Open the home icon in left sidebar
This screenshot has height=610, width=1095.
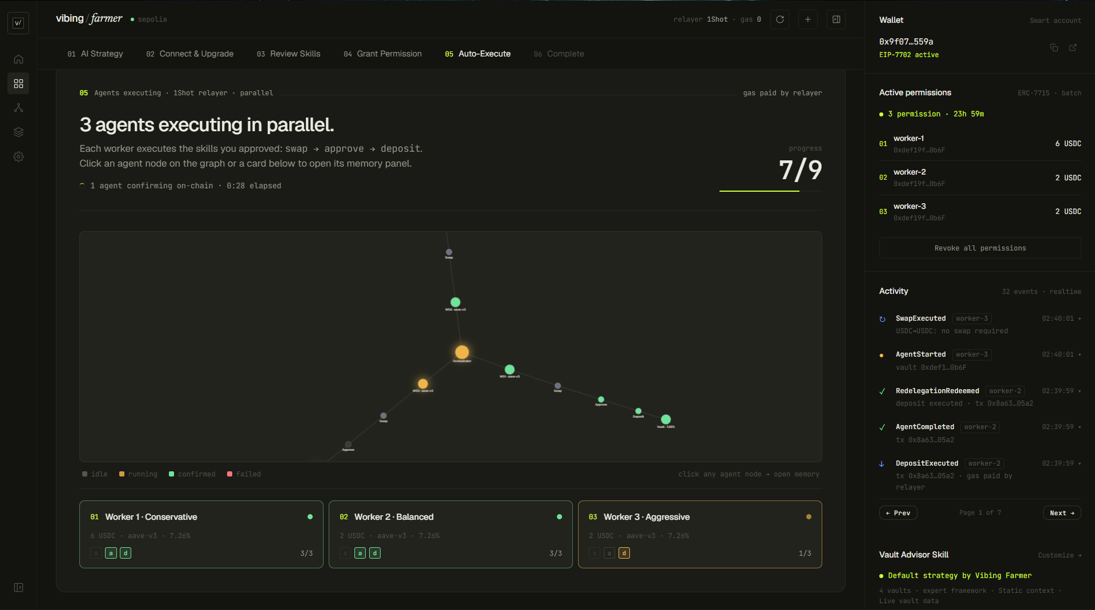18,59
